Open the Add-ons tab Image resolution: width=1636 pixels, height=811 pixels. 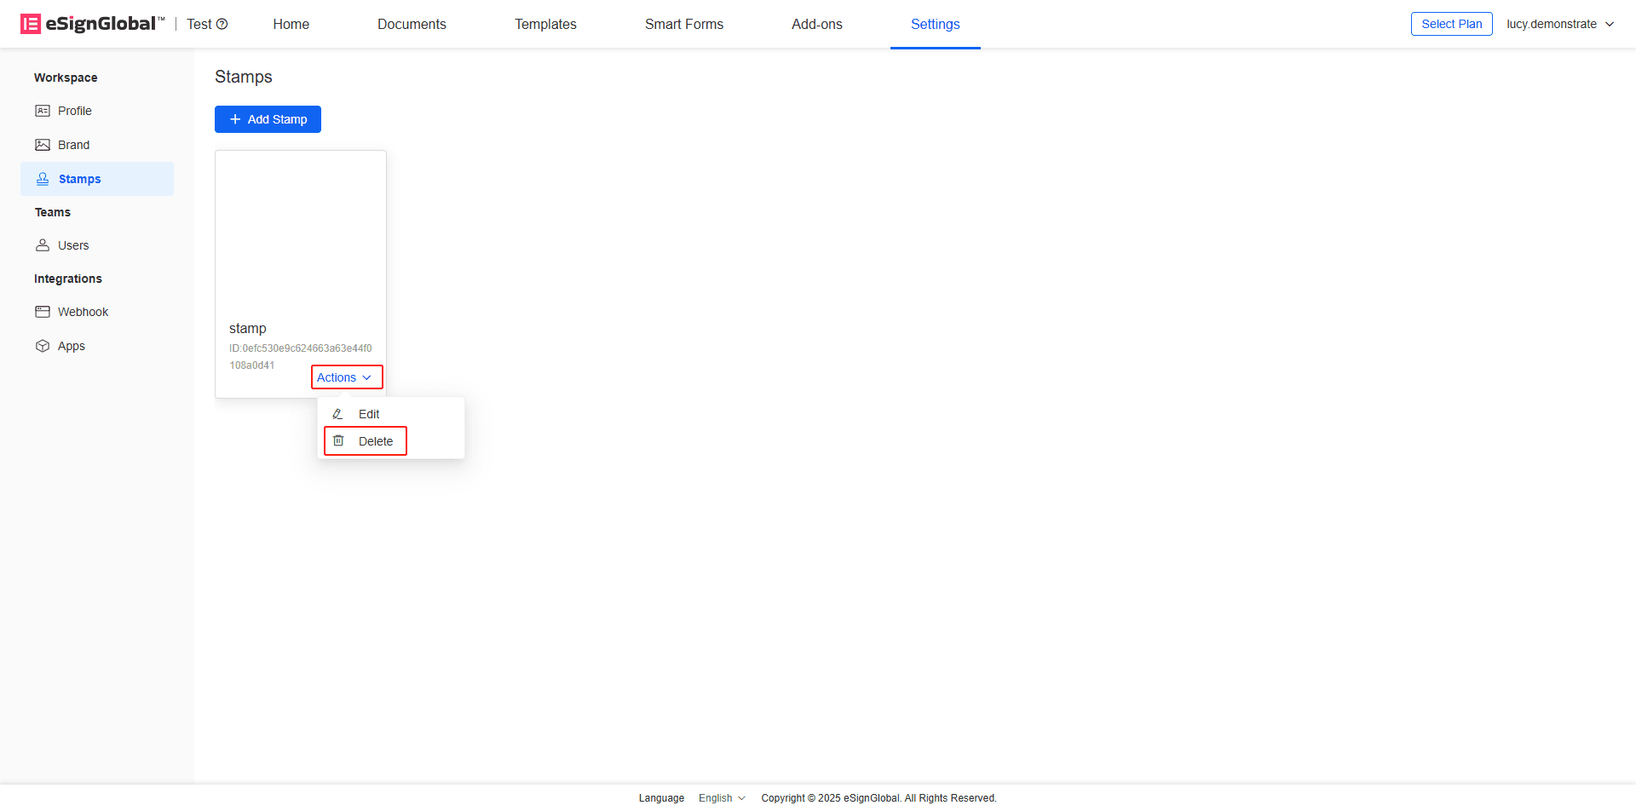point(816,24)
